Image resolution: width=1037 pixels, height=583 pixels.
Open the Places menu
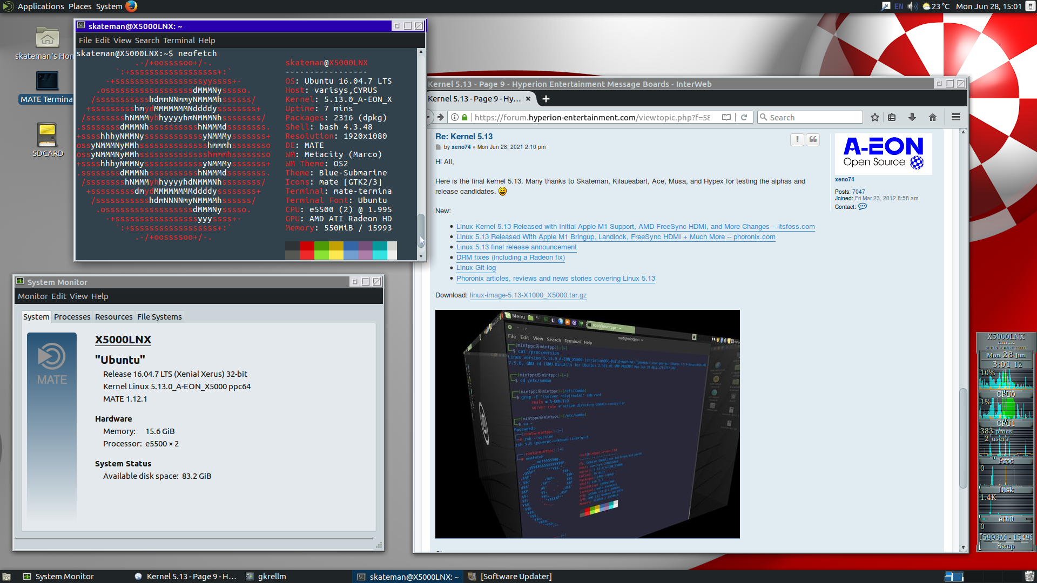point(80,6)
